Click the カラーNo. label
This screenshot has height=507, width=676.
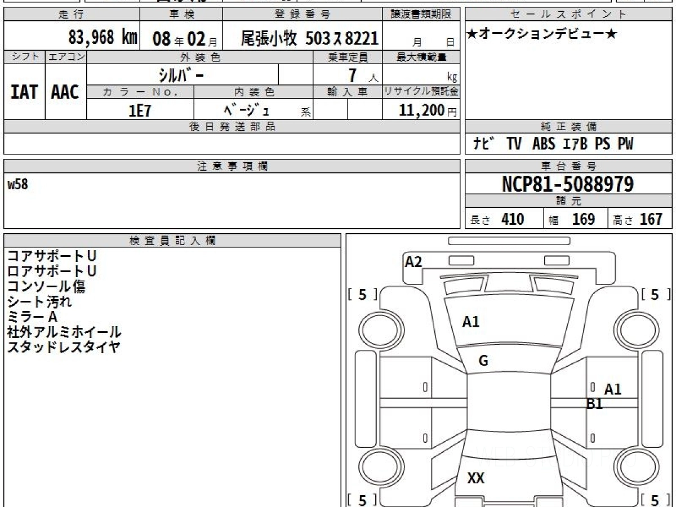pyautogui.click(x=140, y=92)
